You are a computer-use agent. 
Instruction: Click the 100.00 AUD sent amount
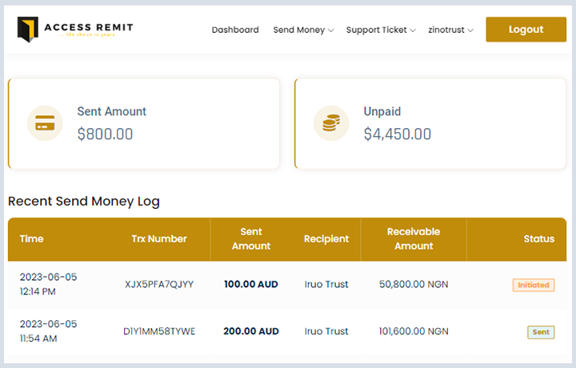(251, 284)
